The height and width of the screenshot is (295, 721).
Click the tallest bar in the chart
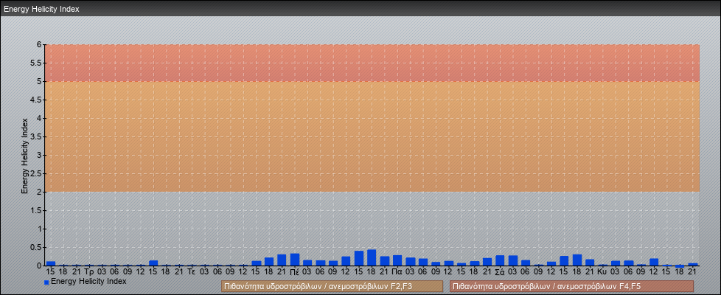point(372,257)
